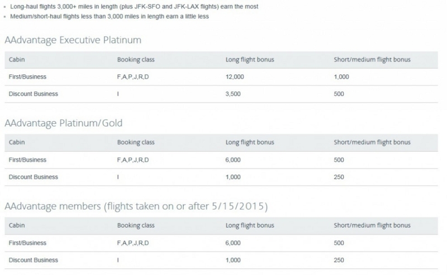The height and width of the screenshot is (275, 447).
Task: Select the 12,000 long flight bonus value
Action: coord(235,77)
